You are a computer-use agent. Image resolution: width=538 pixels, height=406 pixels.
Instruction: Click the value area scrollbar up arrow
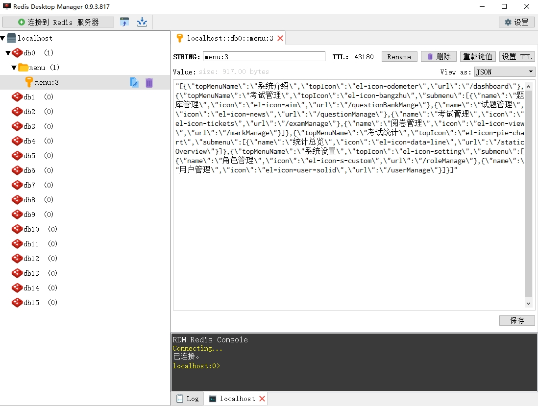pos(528,87)
